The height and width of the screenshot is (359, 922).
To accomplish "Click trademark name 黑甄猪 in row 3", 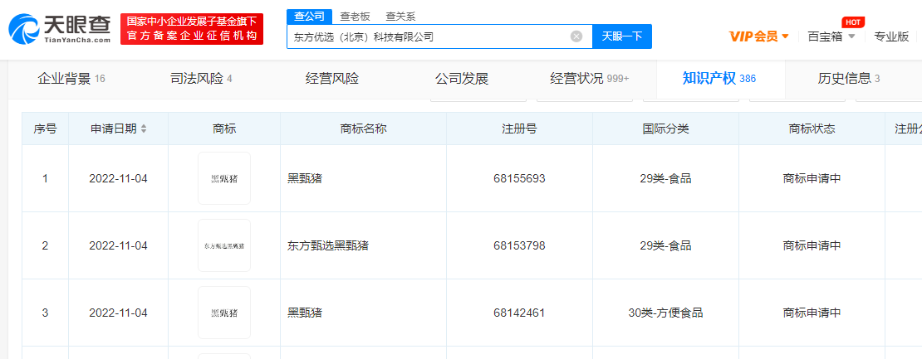I will coord(305,313).
